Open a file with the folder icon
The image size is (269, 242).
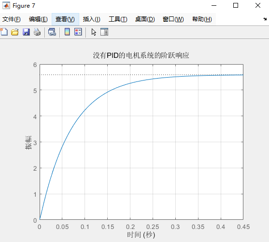(x=15, y=32)
